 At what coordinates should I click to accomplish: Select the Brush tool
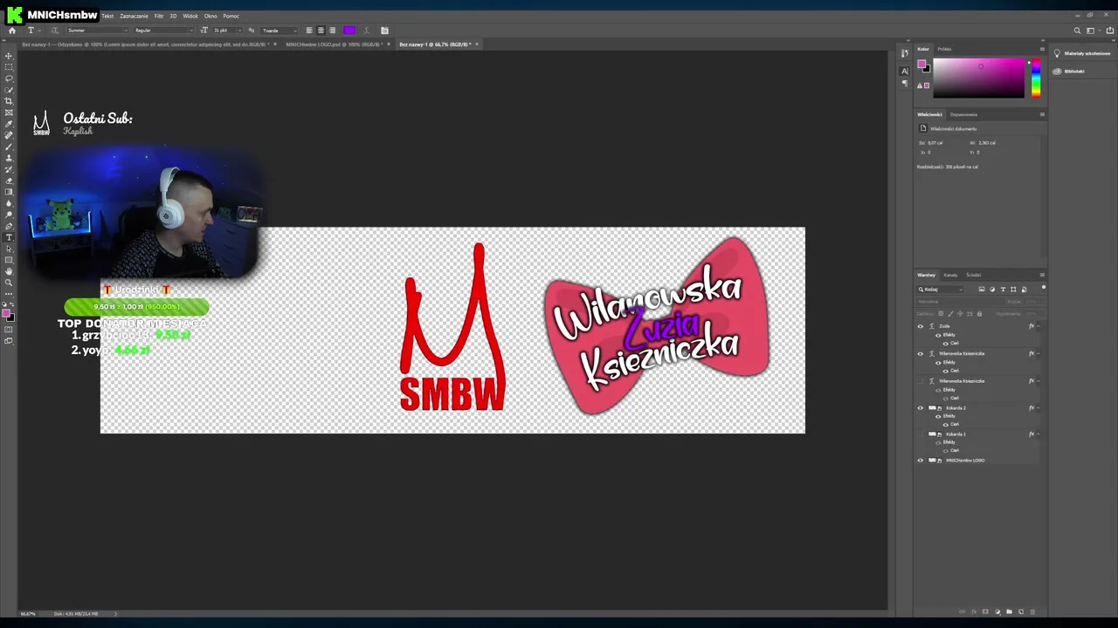9,147
